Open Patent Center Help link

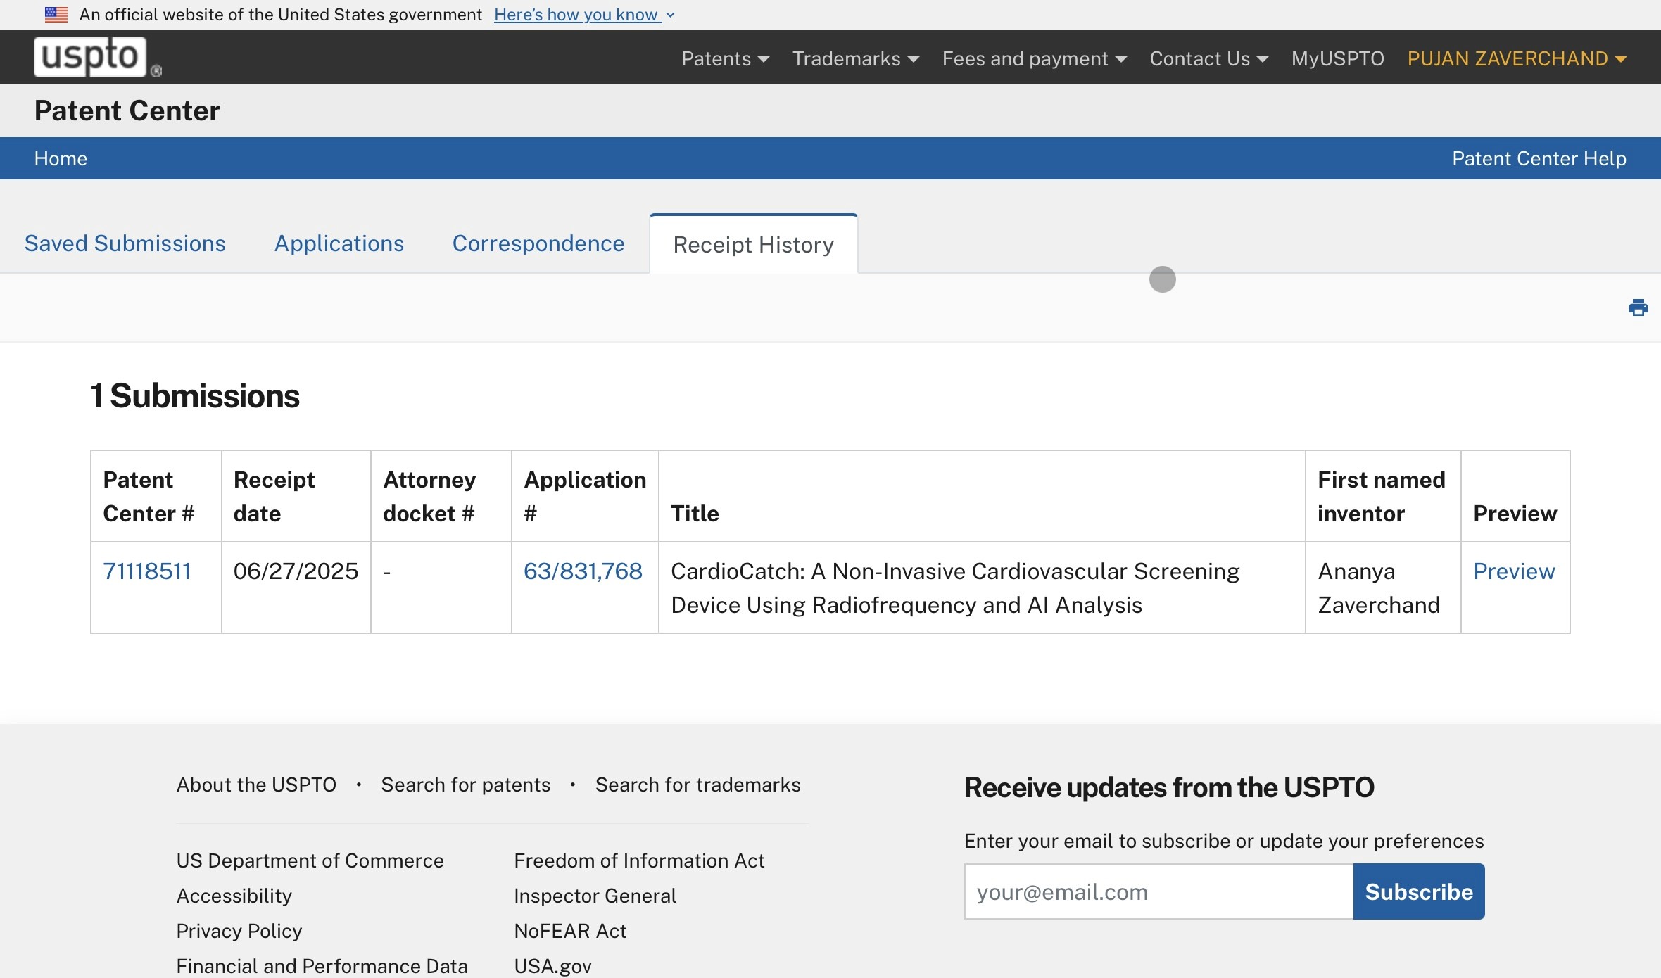1539,158
